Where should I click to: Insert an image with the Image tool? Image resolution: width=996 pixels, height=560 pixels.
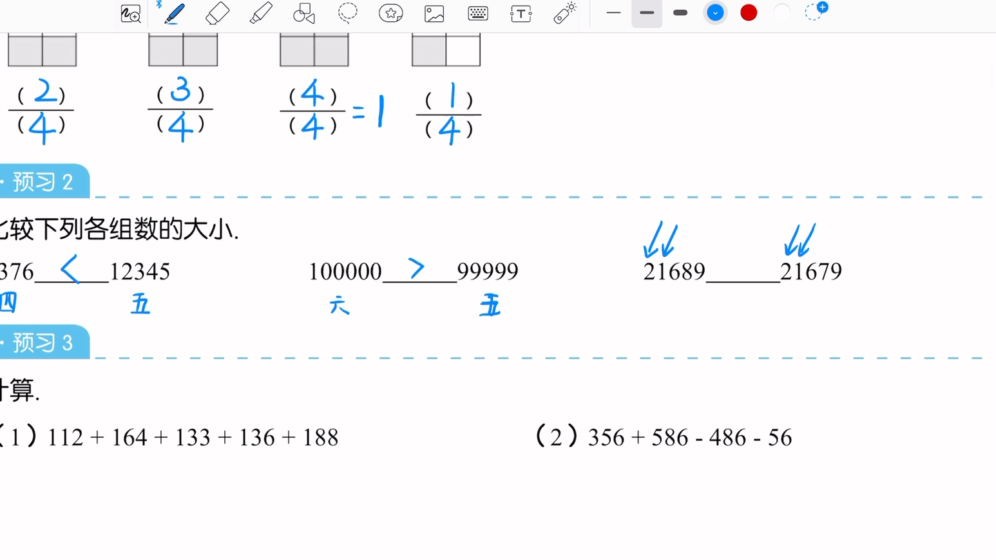coord(434,14)
